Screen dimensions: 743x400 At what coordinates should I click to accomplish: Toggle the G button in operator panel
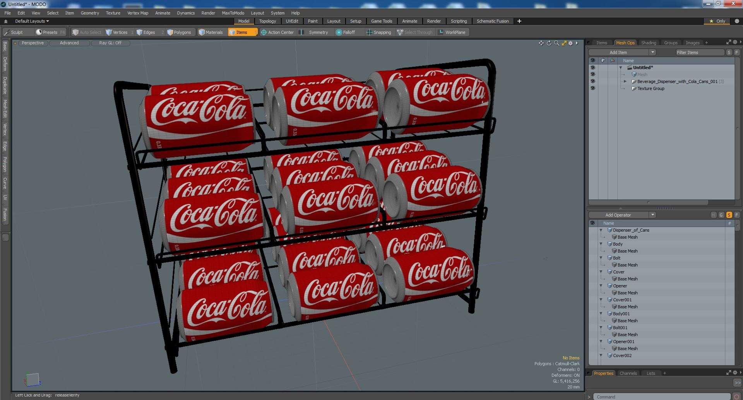point(721,215)
